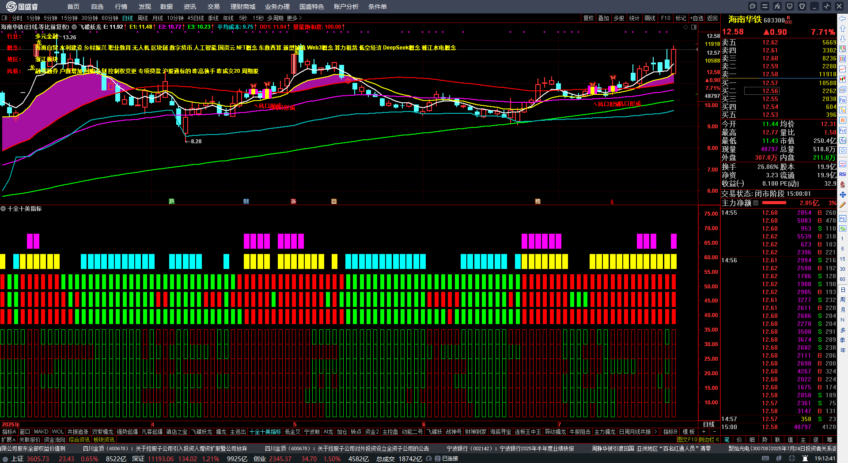This screenshot has width=848, height=463.
Task: Click the blue four-way move arrows icon
Action: (843, 194)
